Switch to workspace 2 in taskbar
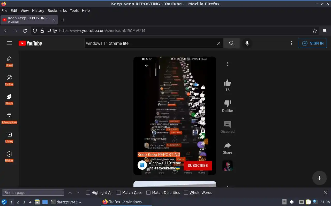Screen dimensions: 331x206 pos(18,202)
